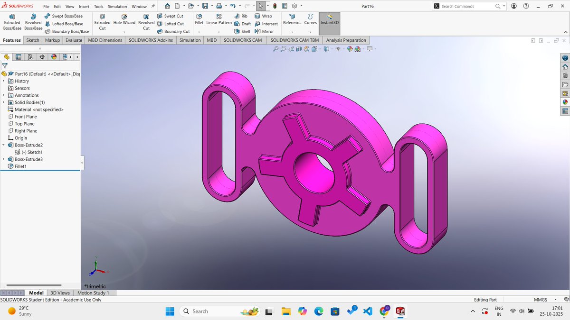570x320 pixels.
Task: Pin the SOLIDWORKS menu bar
Action: click(153, 6)
